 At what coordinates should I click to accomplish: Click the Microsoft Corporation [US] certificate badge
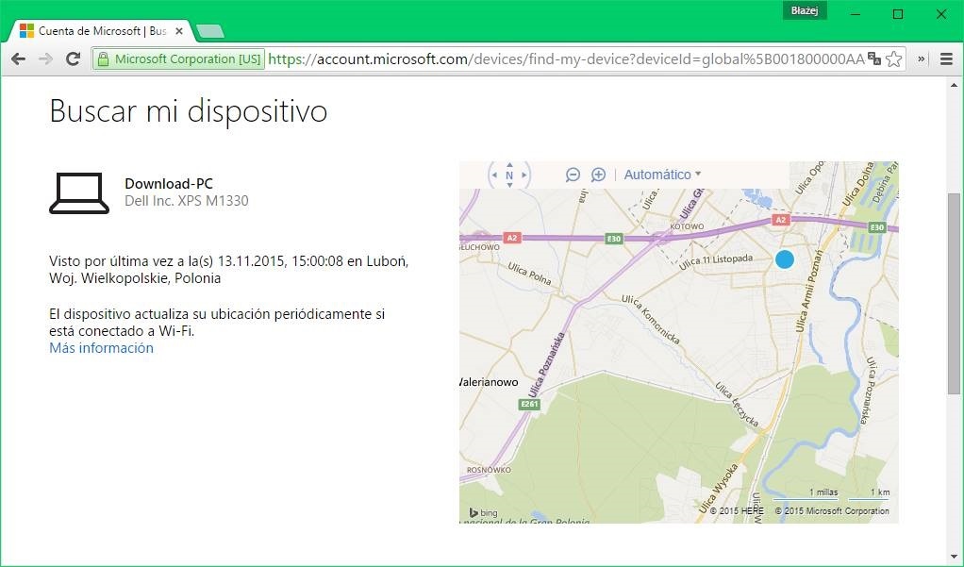click(x=179, y=59)
